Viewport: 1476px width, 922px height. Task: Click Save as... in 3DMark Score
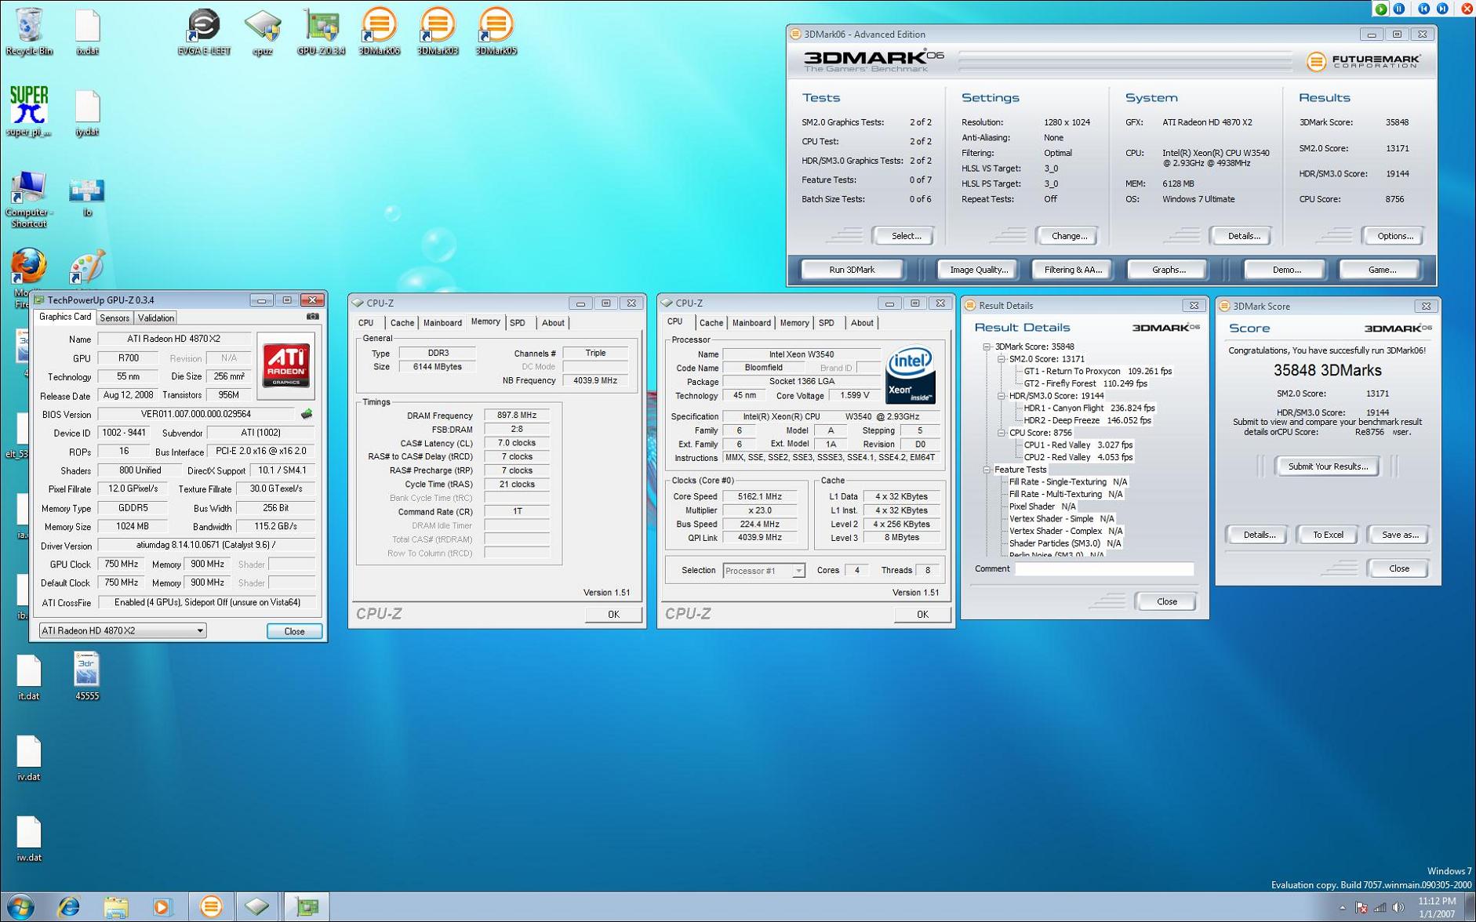pyautogui.click(x=1399, y=535)
